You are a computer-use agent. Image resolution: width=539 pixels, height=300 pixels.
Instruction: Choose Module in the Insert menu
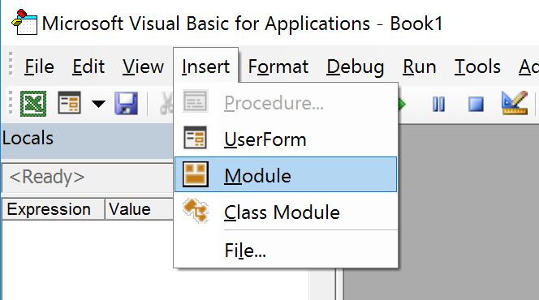286,174
